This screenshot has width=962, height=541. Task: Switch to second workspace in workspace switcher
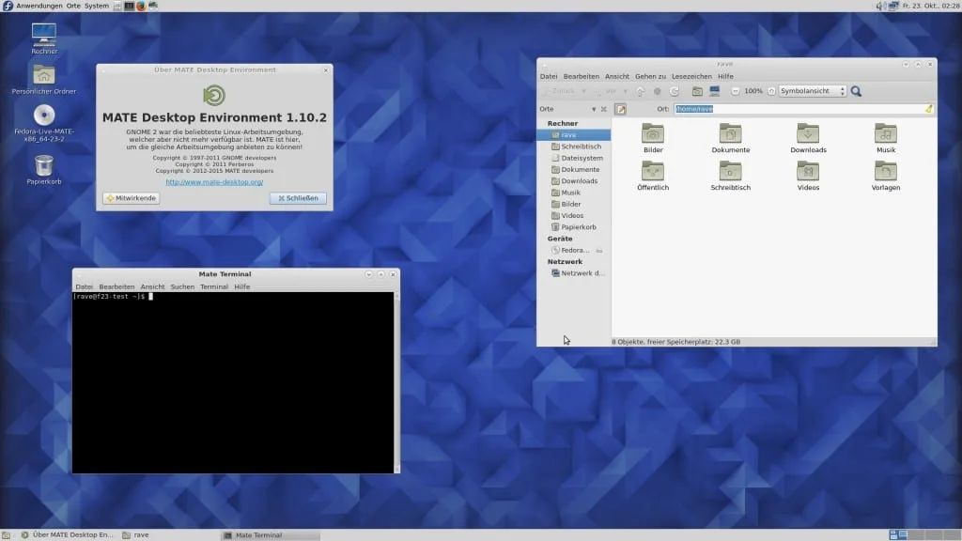[916, 534]
